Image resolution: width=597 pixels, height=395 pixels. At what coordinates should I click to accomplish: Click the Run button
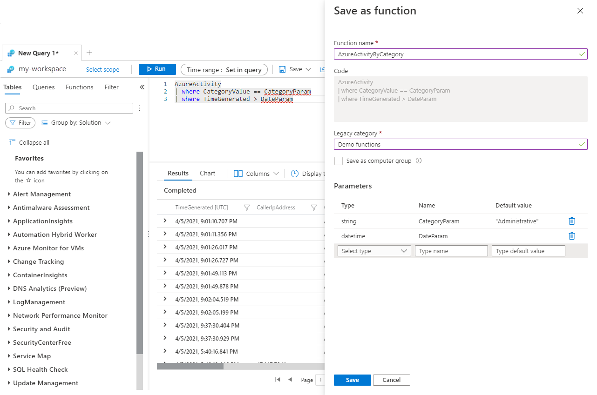(157, 69)
